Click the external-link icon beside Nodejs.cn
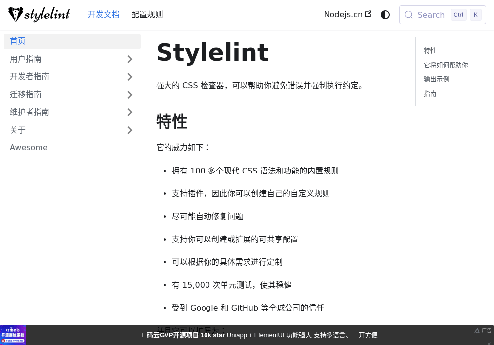The image size is (494, 345). (x=368, y=14)
